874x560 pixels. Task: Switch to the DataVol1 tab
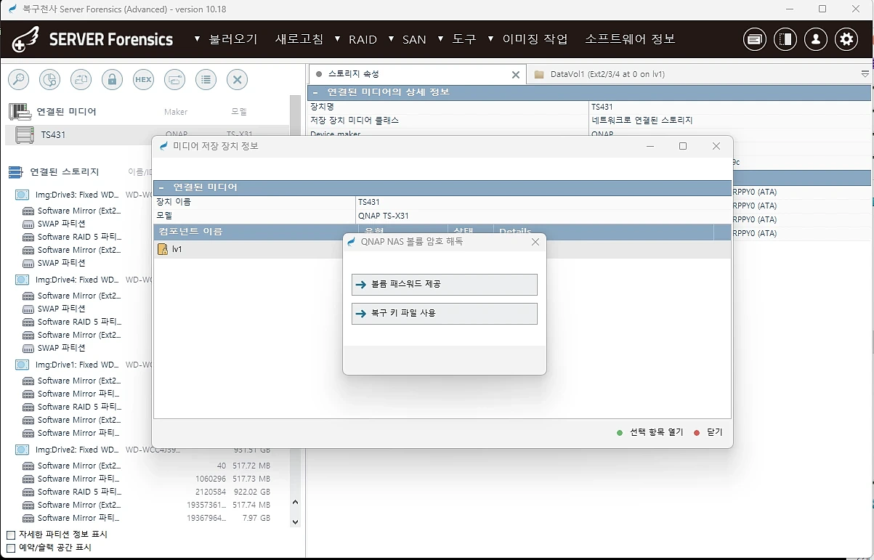(x=607, y=74)
